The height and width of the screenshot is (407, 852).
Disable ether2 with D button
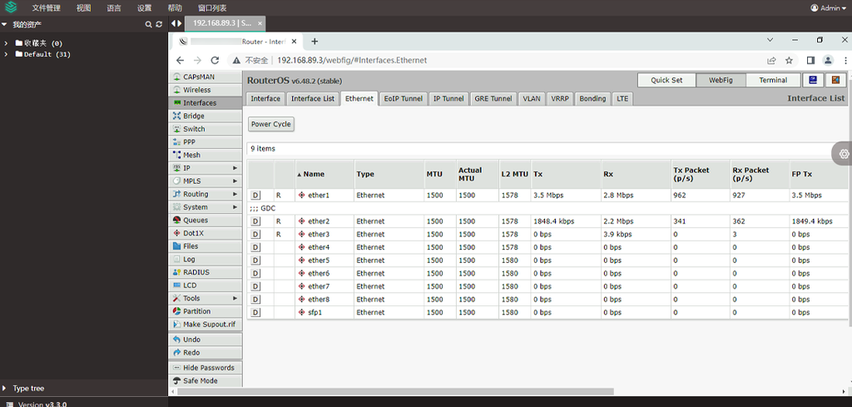(x=255, y=221)
